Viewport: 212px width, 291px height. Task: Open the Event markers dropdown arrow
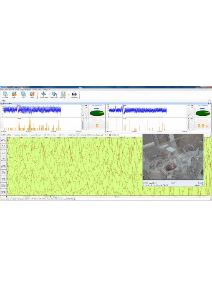coord(49,94)
